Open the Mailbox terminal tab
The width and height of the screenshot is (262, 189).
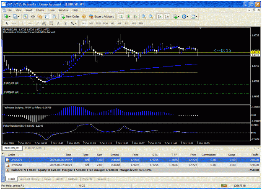(73, 179)
